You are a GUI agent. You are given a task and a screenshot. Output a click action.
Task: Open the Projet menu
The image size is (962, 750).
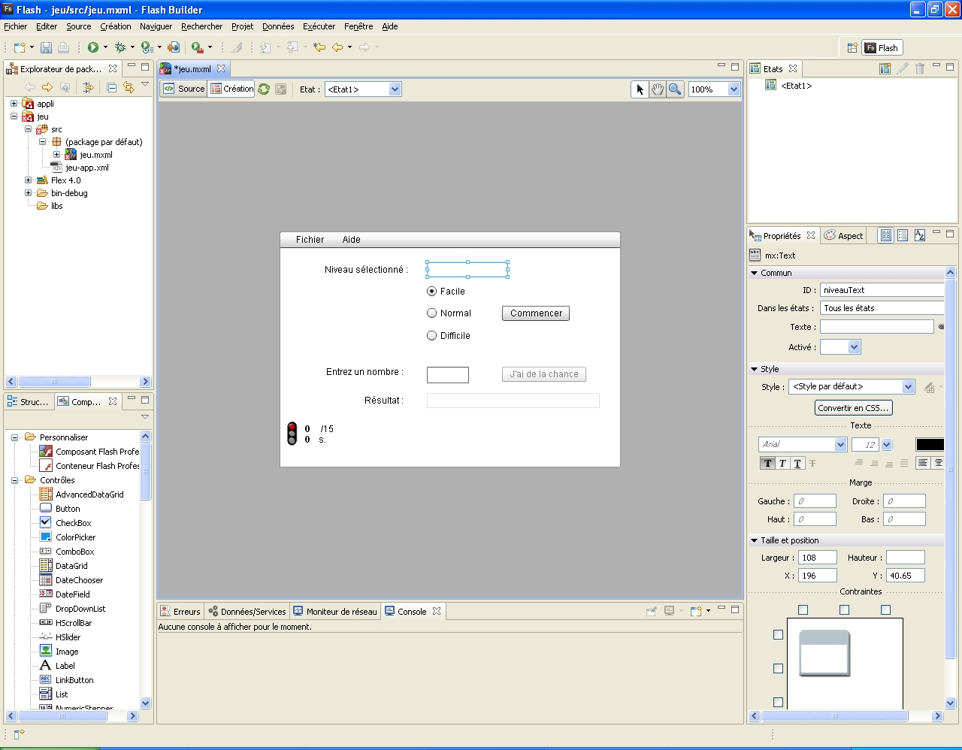[242, 26]
